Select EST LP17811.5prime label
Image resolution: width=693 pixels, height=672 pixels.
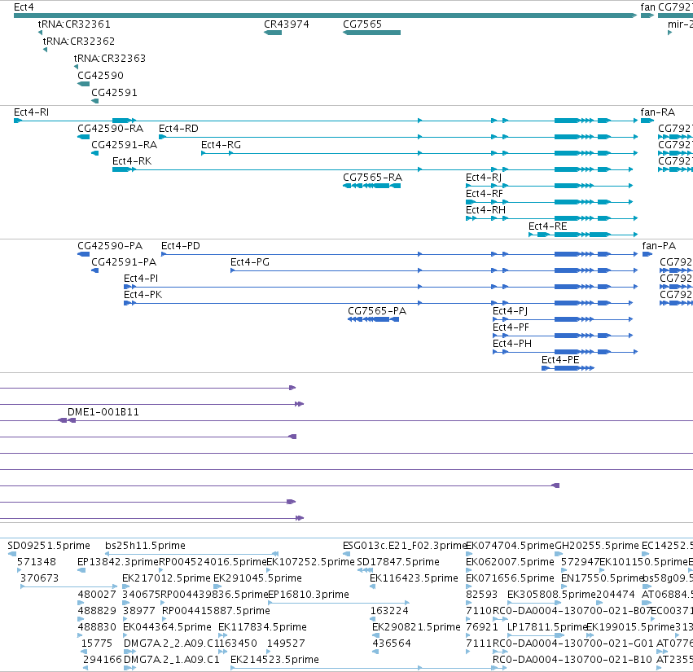click(546, 627)
